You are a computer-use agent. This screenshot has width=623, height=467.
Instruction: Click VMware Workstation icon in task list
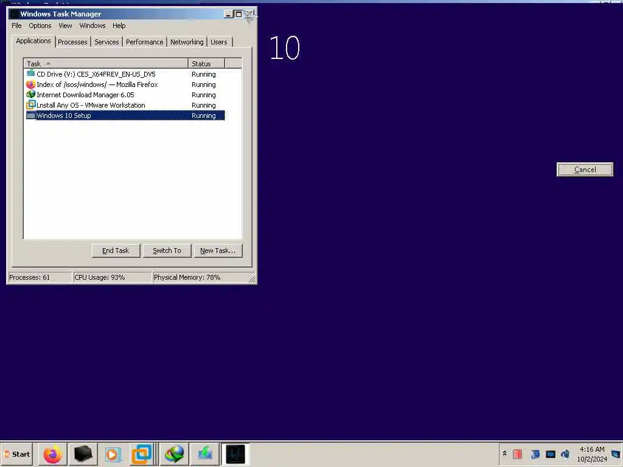point(30,105)
